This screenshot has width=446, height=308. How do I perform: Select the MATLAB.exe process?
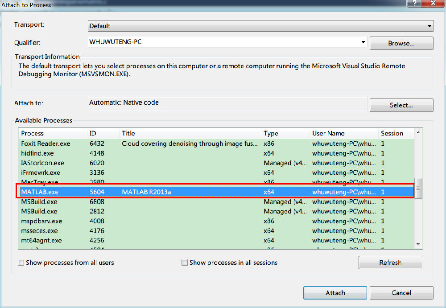tap(216, 192)
